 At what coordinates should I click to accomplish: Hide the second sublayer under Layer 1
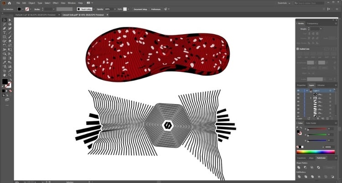(298, 98)
